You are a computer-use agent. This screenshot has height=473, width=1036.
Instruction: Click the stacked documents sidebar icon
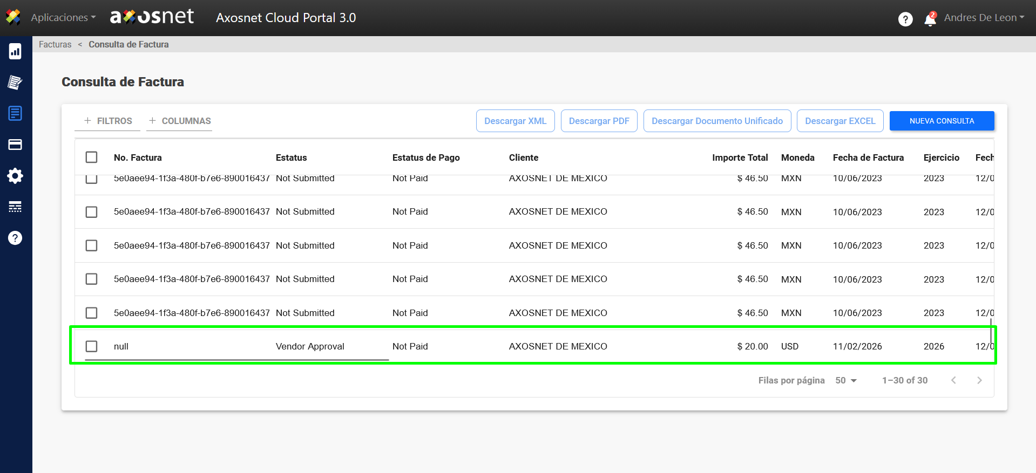pyautogui.click(x=15, y=83)
